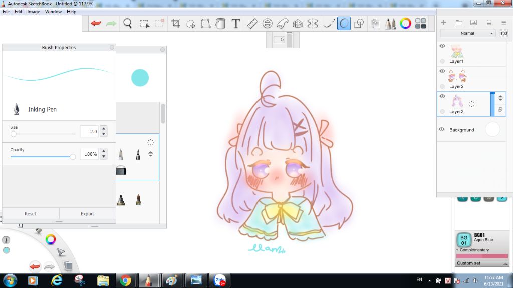Image resolution: width=513 pixels, height=288 pixels.
Task: Open the Perspective guides tool
Action: click(298, 24)
